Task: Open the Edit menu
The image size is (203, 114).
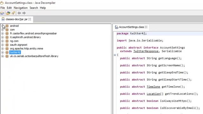Action: click(x=9, y=8)
